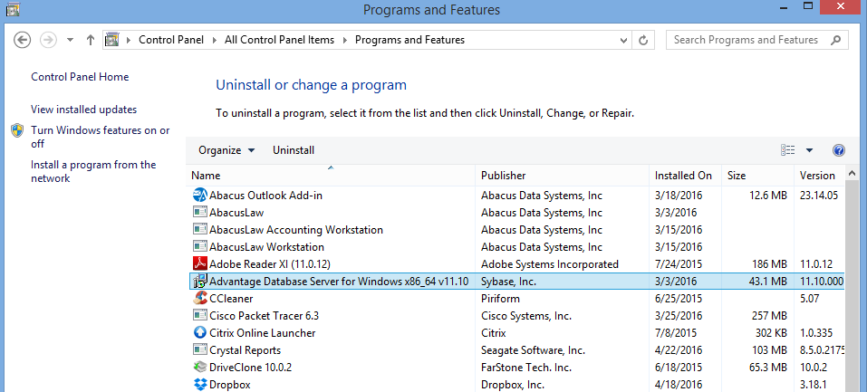Open the view options dropdown arrow
Image resolution: width=867 pixels, height=392 pixels.
pos(810,150)
